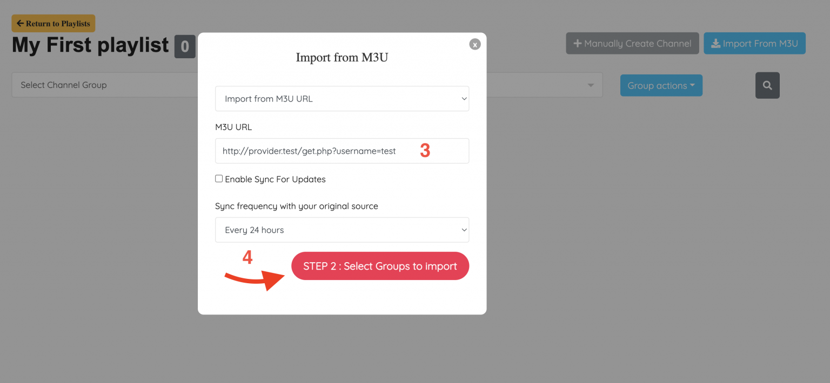Click the back arrow on Return to Playlists
The height and width of the screenshot is (383, 830).
tap(20, 23)
